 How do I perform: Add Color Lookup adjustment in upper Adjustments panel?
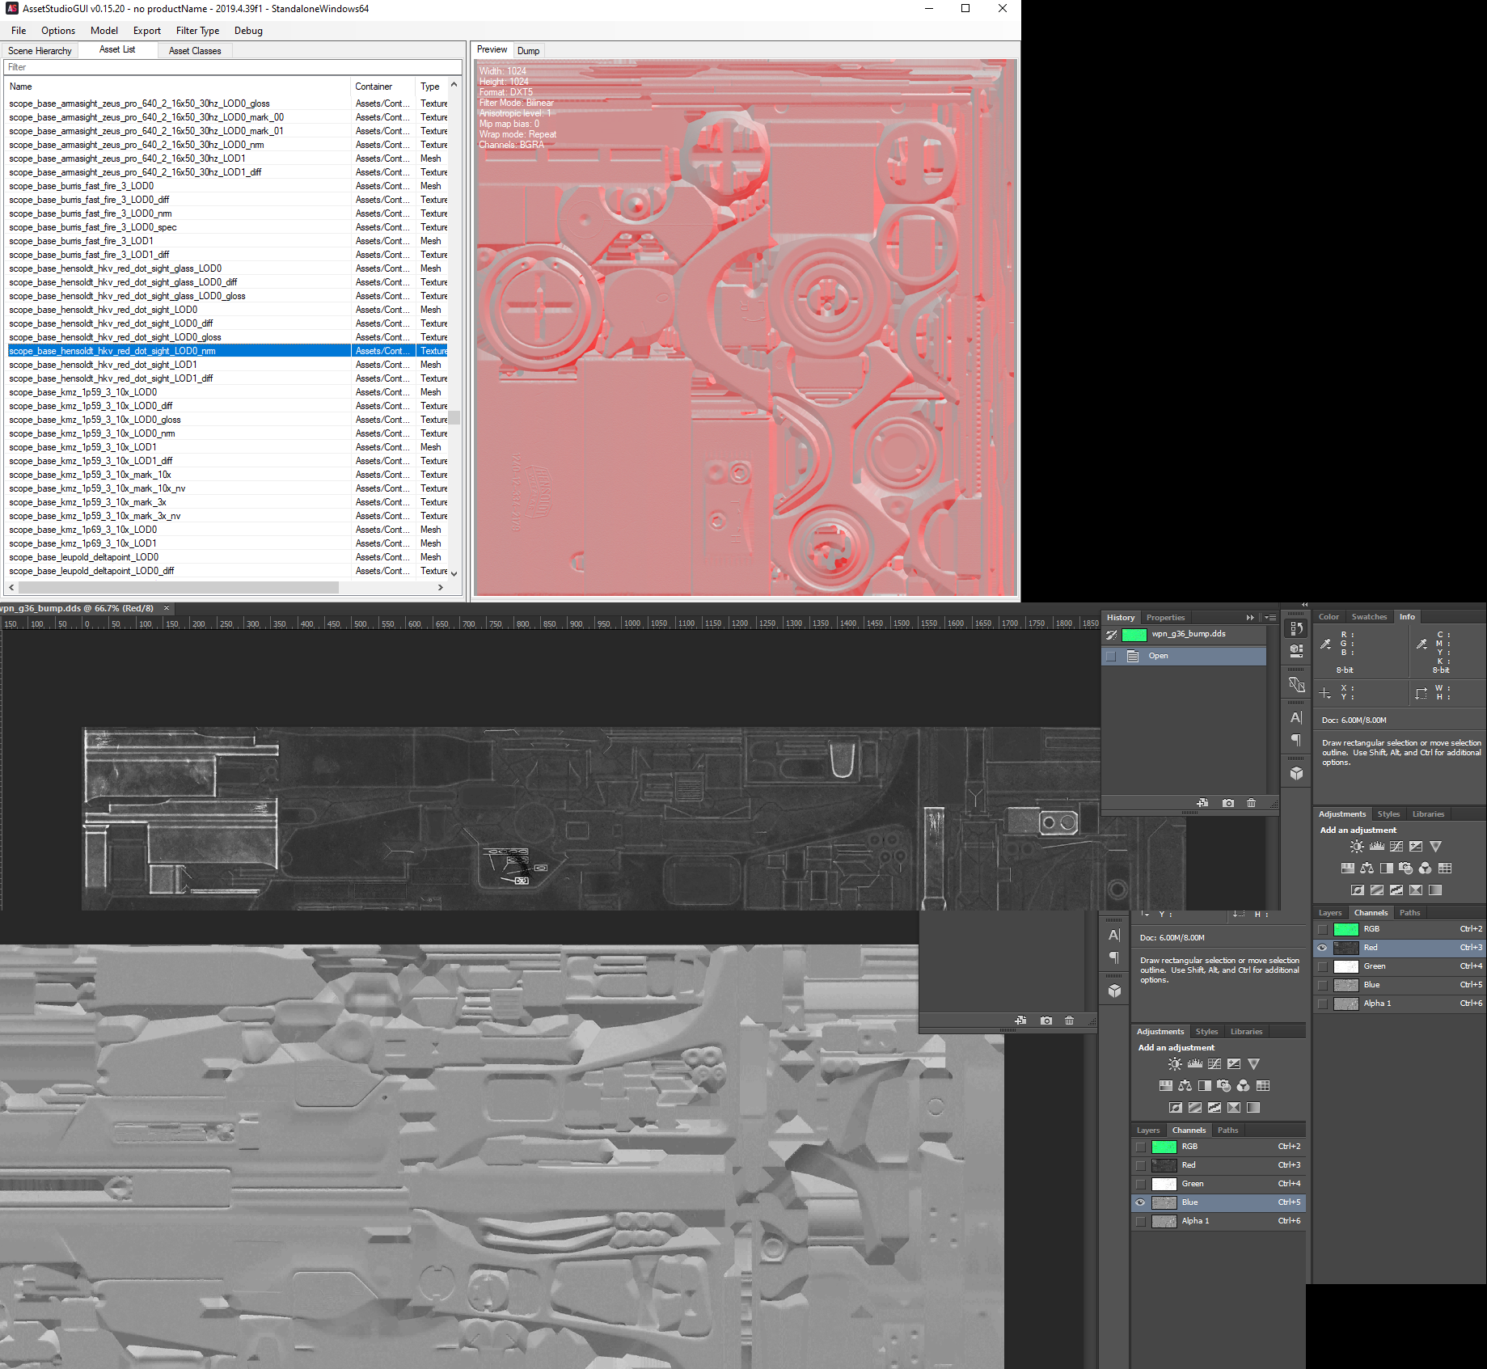pyautogui.click(x=1445, y=868)
